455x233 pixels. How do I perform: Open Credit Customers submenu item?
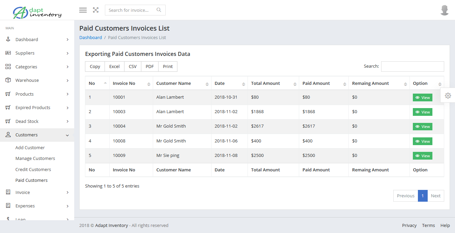coord(33,169)
